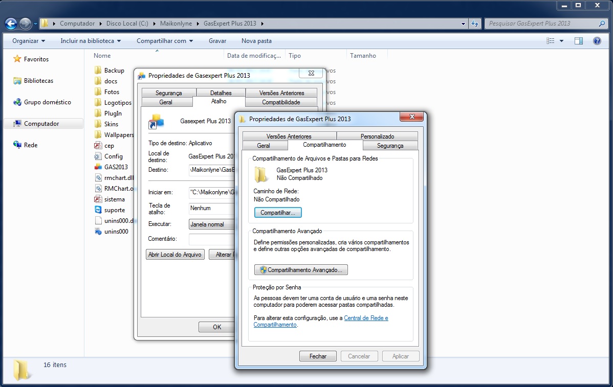This screenshot has width=613, height=387.
Task: Select the Grupo doméstico icon
Action: pyautogui.click(x=17, y=102)
